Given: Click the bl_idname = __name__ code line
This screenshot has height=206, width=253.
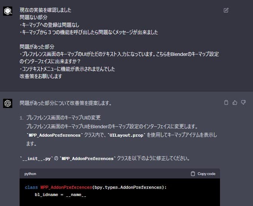Looking at the screenshot, I should point(60,195).
